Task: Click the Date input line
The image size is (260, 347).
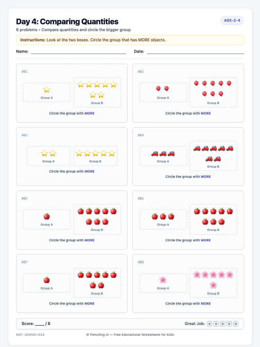Action: [x=195, y=51]
